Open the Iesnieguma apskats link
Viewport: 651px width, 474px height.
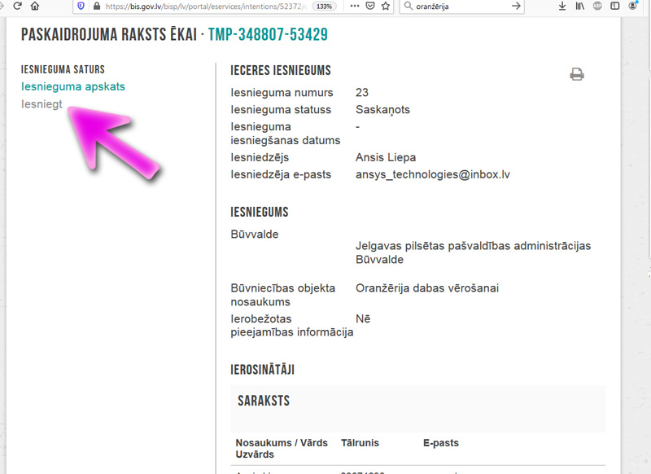point(73,86)
